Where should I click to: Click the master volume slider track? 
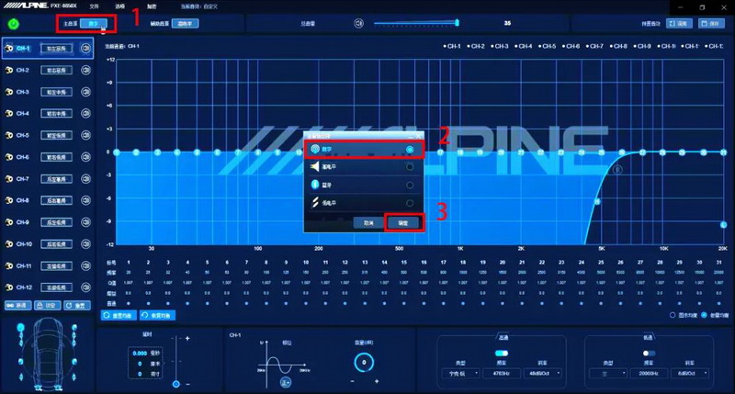416,23
